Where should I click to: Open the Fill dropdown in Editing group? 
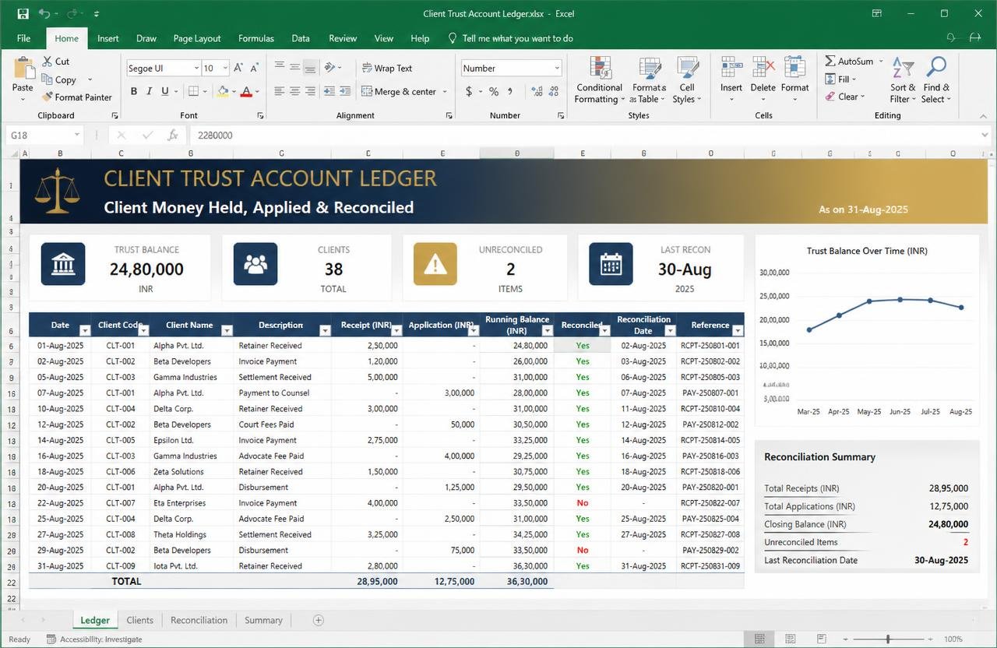841,79
